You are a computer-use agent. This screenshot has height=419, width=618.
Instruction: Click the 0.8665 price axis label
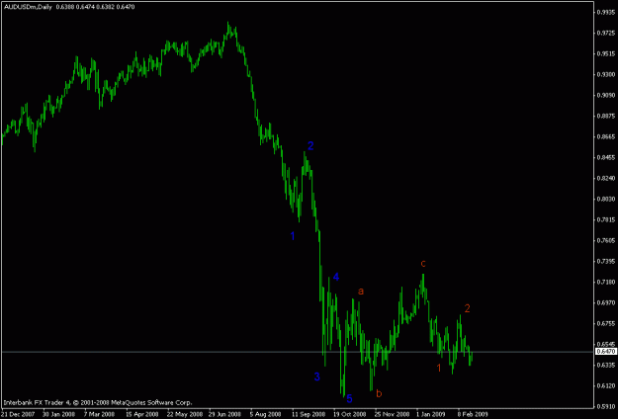pos(606,136)
